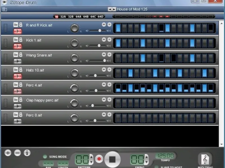
Task: Mute the R and R Kick channel
Action: pyautogui.click(x=104, y=25)
